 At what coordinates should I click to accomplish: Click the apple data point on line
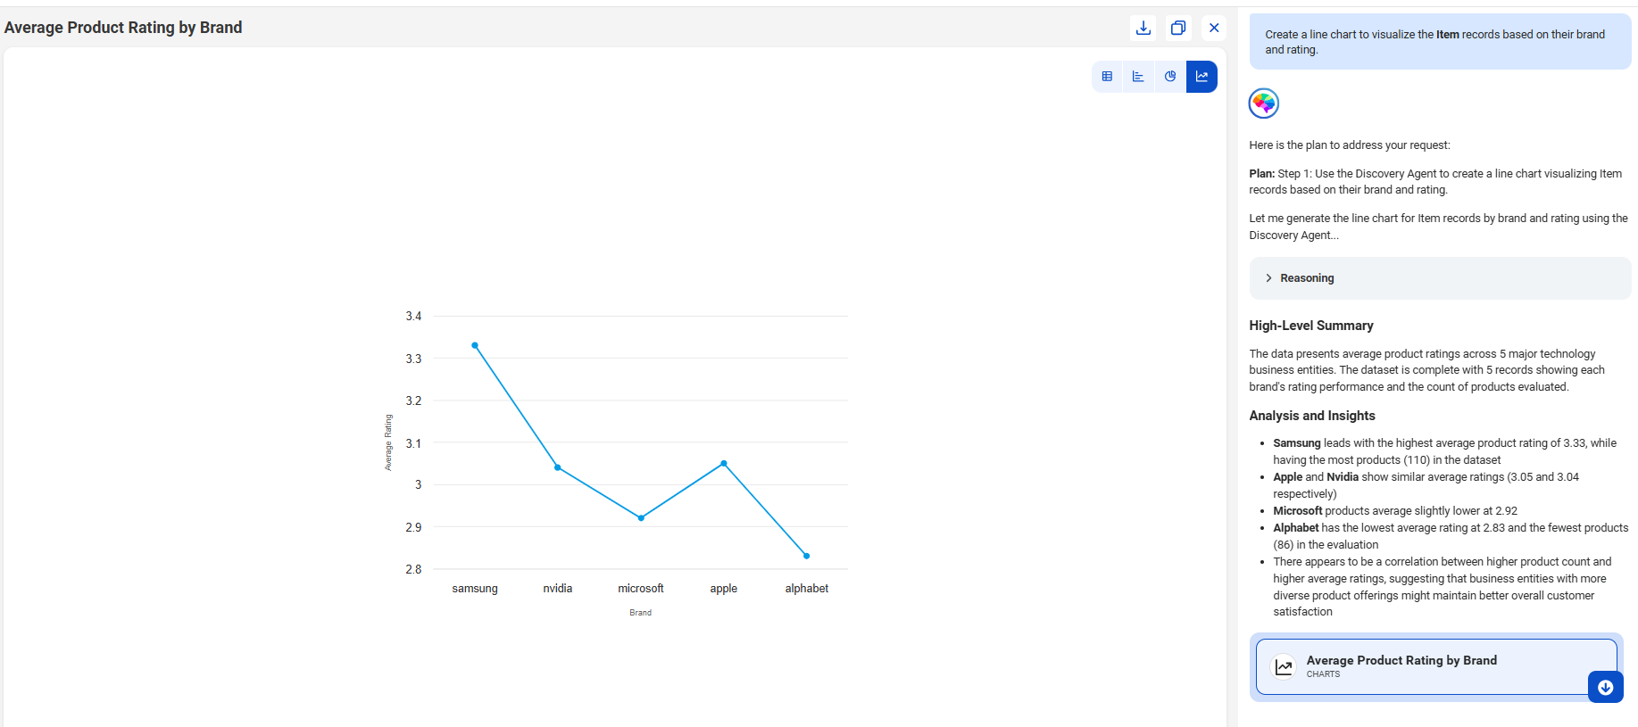pyautogui.click(x=724, y=463)
